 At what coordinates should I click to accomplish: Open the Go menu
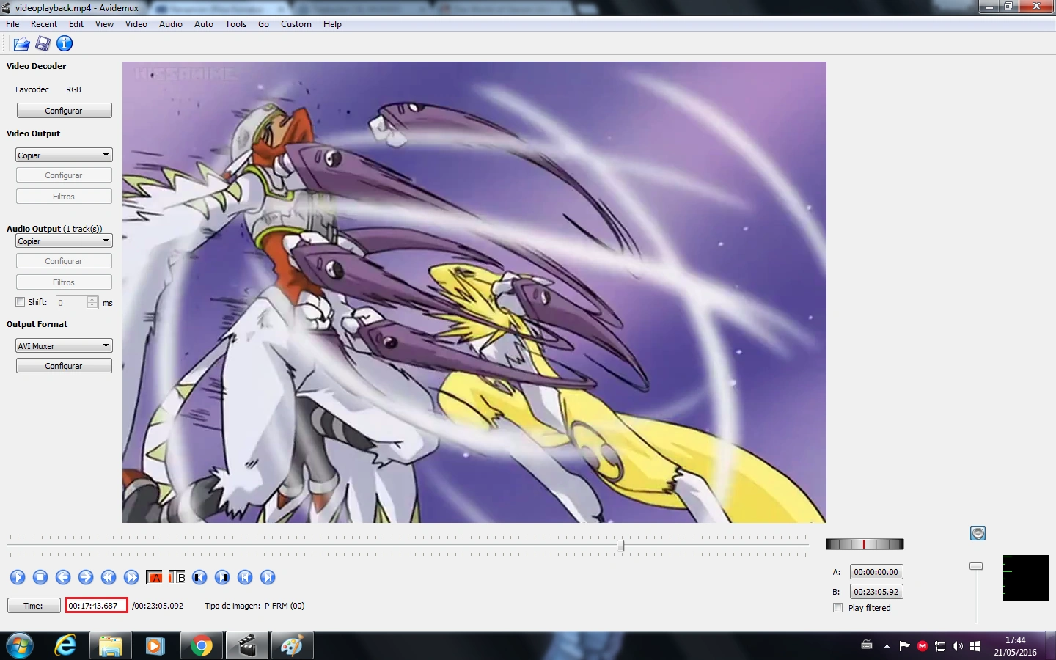tap(264, 24)
